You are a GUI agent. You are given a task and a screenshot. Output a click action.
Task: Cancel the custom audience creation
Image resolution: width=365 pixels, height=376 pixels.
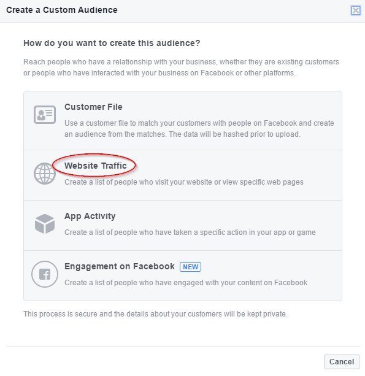pos(342,362)
